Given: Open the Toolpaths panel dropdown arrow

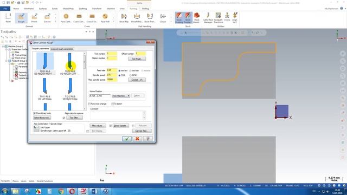Looking at the screenshot, I should click(86, 32).
